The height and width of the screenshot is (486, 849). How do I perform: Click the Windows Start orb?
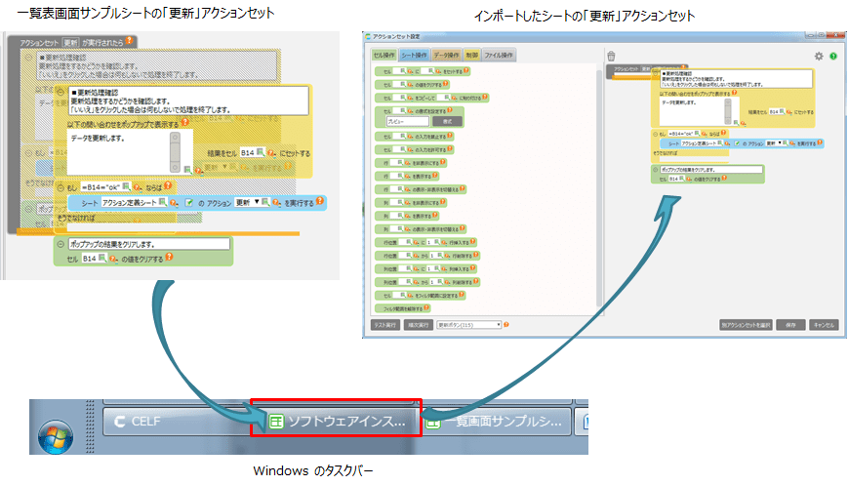pyautogui.click(x=56, y=434)
